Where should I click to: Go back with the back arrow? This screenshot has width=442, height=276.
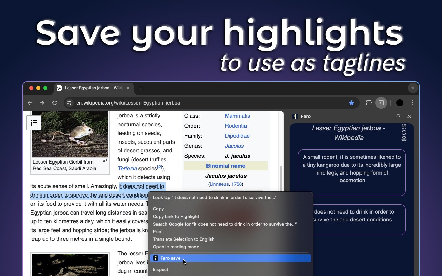[30, 103]
